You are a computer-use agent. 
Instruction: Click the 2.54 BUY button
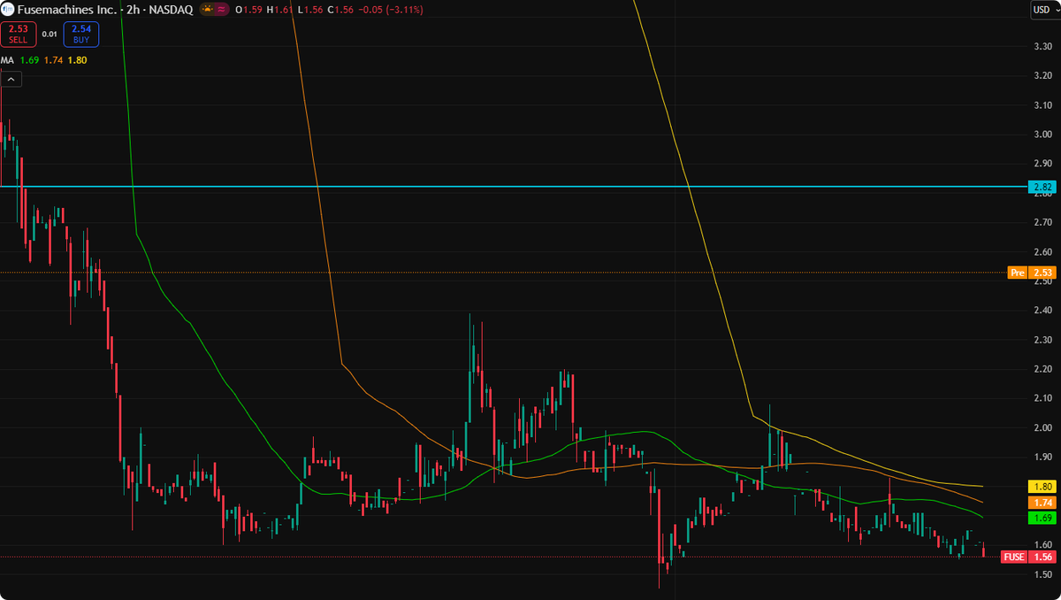coord(81,35)
